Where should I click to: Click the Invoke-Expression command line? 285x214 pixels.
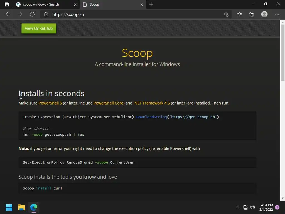121,117
